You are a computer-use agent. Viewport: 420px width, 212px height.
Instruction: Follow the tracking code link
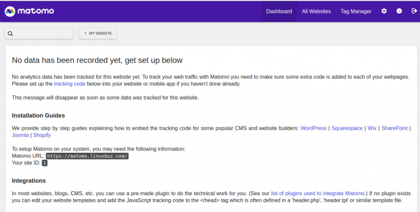click(69, 84)
